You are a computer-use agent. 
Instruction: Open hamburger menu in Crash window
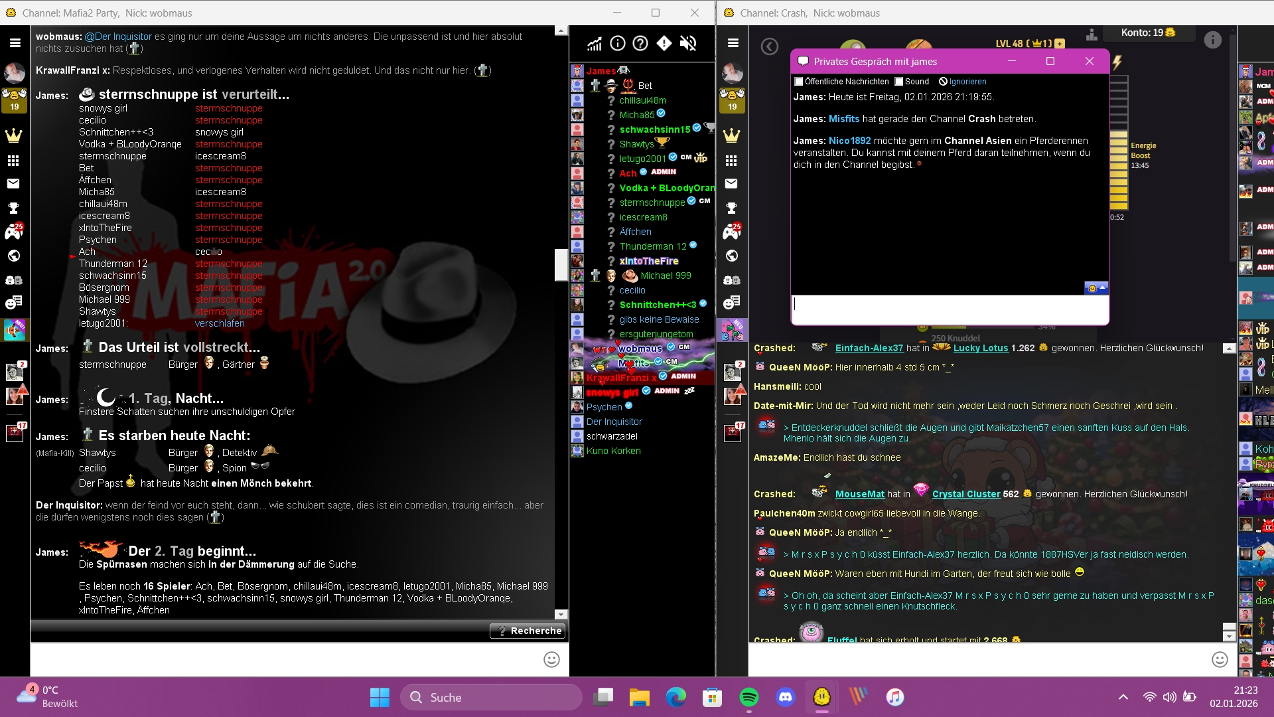tap(733, 43)
